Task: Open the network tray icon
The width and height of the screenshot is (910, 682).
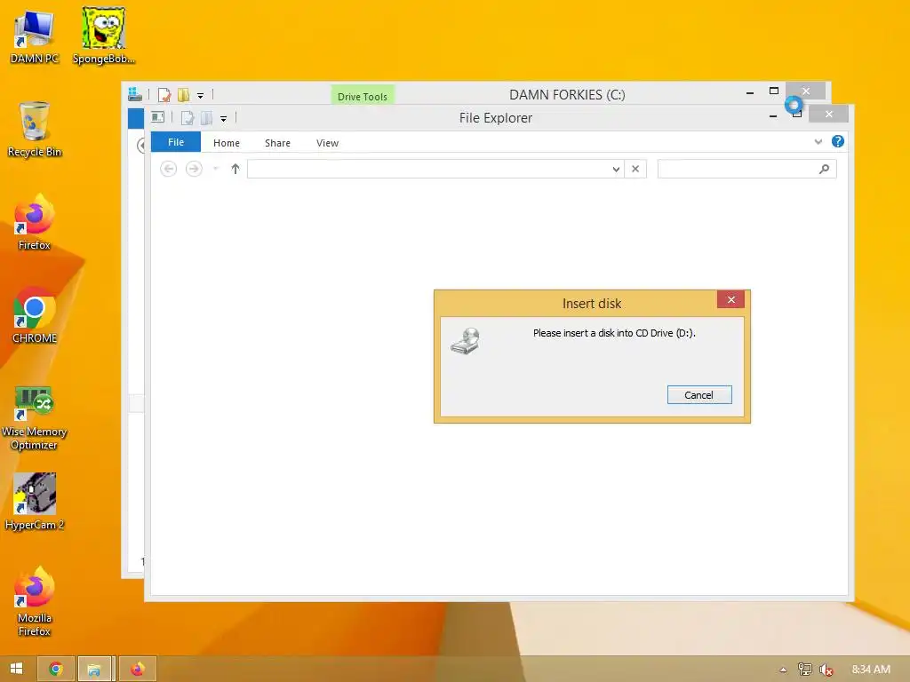Action: [x=804, y=670]
